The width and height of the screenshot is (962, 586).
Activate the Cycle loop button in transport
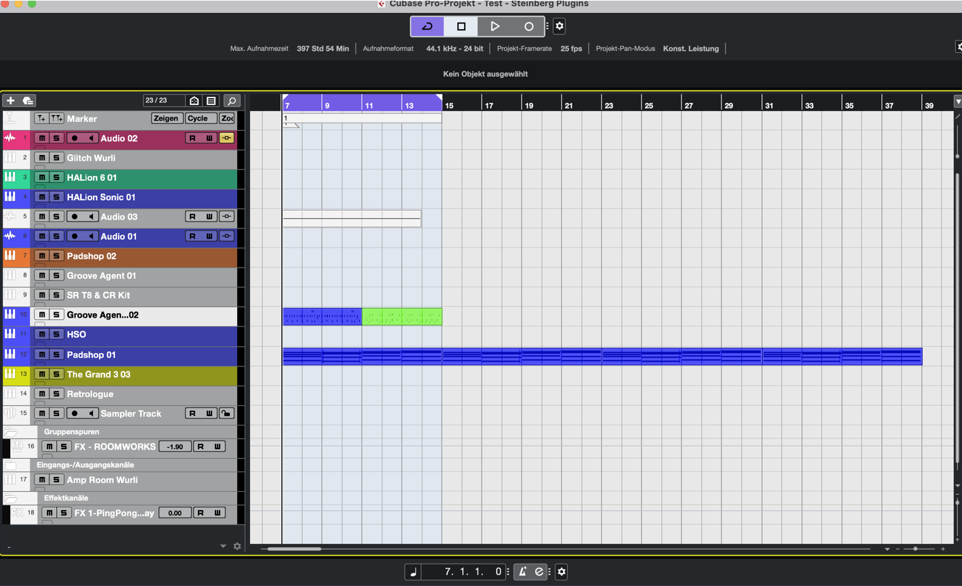(427, 26)
